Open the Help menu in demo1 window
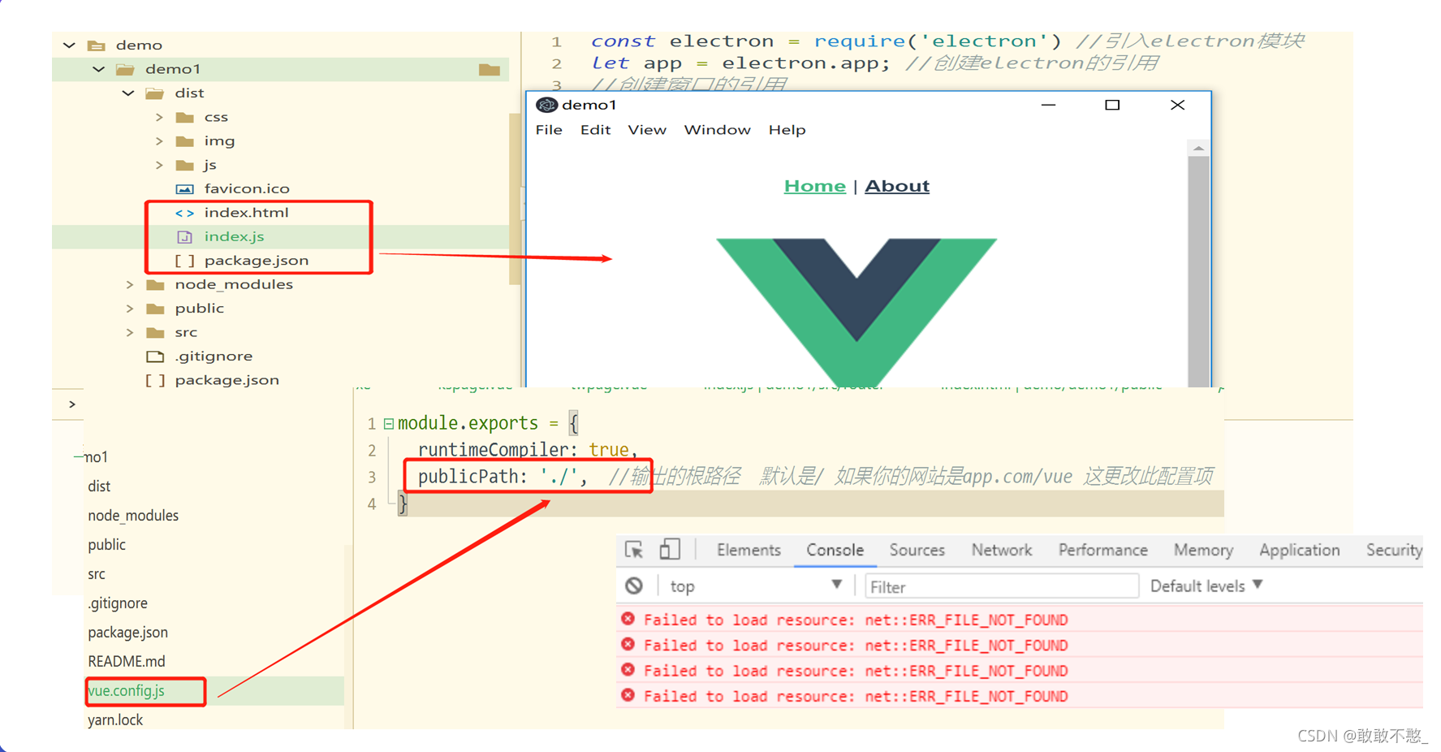1441x752 pixels. coord(787,130)
